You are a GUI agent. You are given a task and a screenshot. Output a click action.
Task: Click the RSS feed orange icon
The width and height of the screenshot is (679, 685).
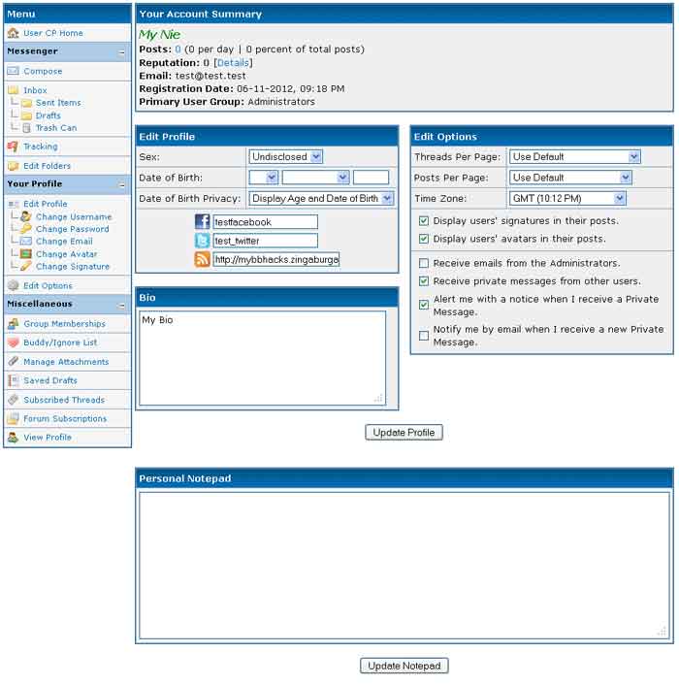(x=202, y=259)
